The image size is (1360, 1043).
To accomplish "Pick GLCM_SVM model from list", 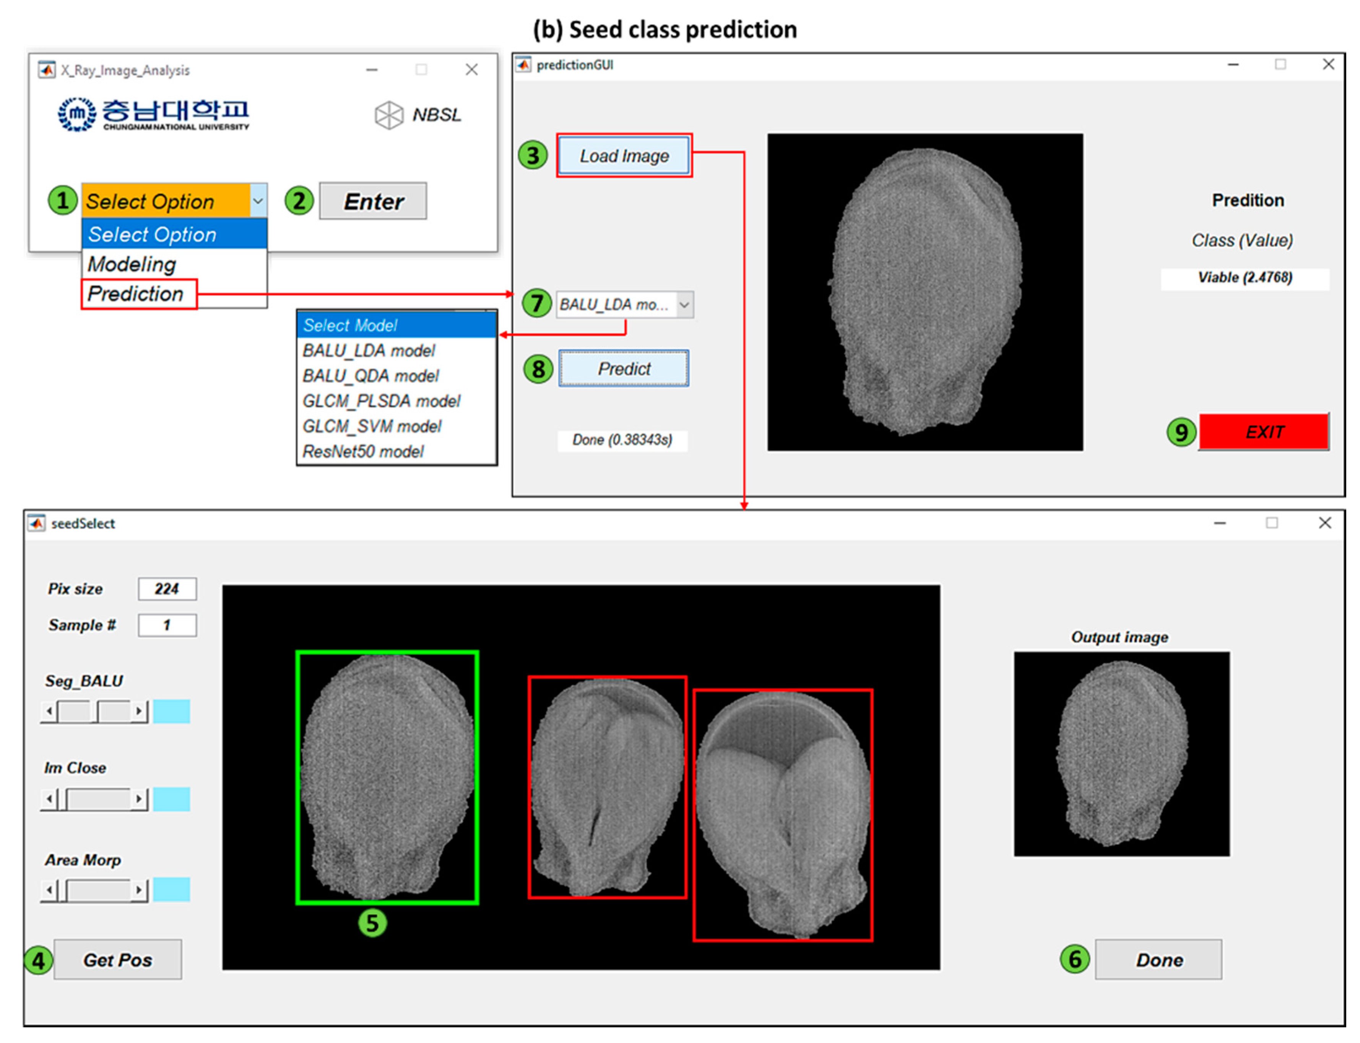I will pos(371,427).
